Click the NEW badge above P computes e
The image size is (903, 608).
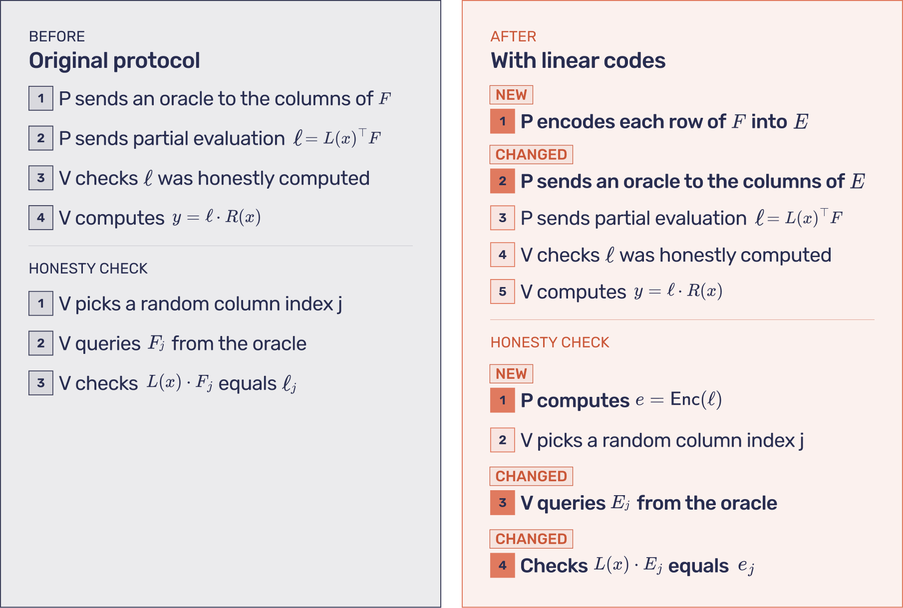(x=511, y=374)
